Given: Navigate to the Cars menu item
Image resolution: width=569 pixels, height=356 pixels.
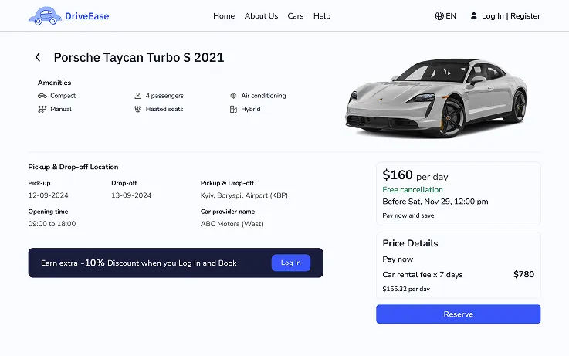Looking at the screenshot, I should 296,16.
